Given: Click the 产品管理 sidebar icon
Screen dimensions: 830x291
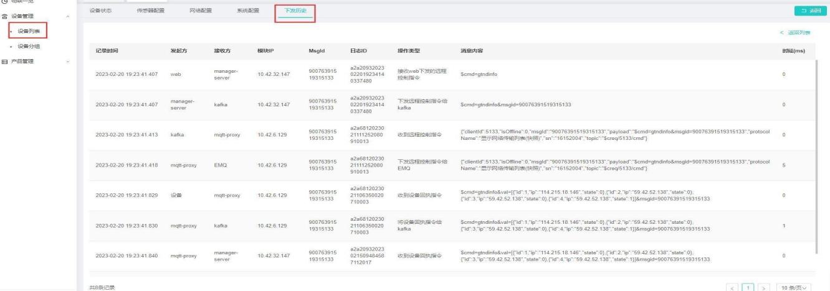Looking at the screenshot, I should 4,61.
